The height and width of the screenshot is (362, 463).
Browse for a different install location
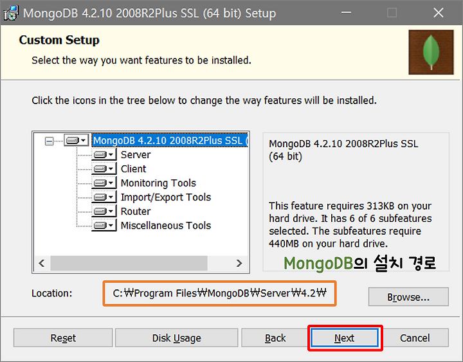(408, 297)
